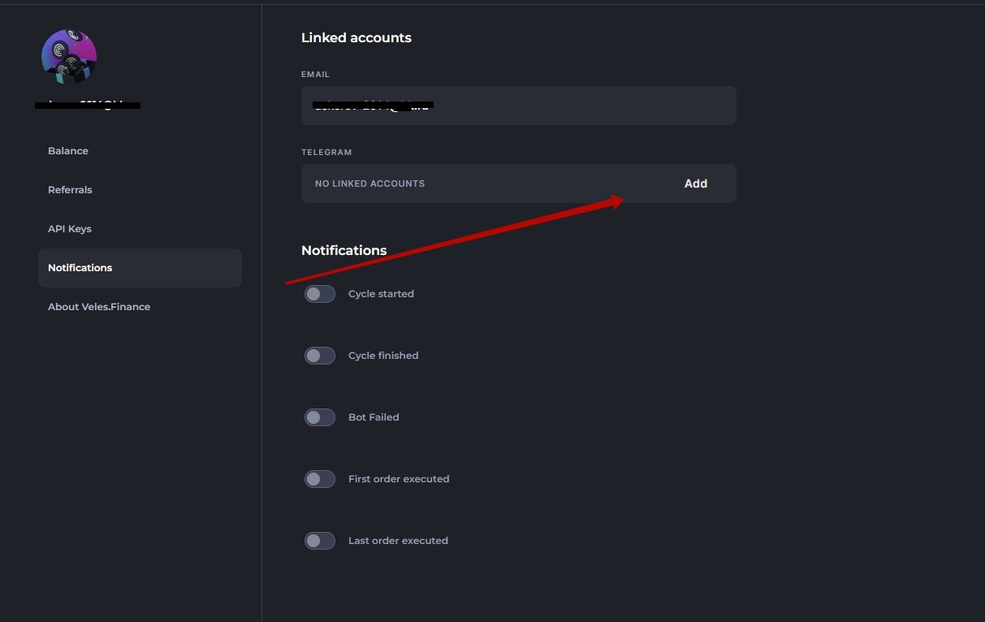Screen dimensions: 985x622
Task: Click the Cycle started label text
Action: pyautogui.click(x=381, y=293)
